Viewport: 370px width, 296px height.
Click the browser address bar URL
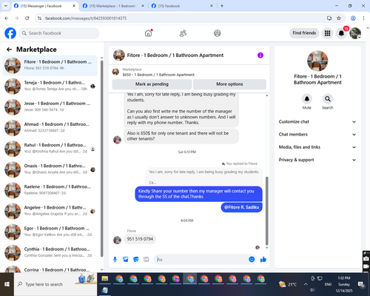pyautogui.click(x=86, y=18)
